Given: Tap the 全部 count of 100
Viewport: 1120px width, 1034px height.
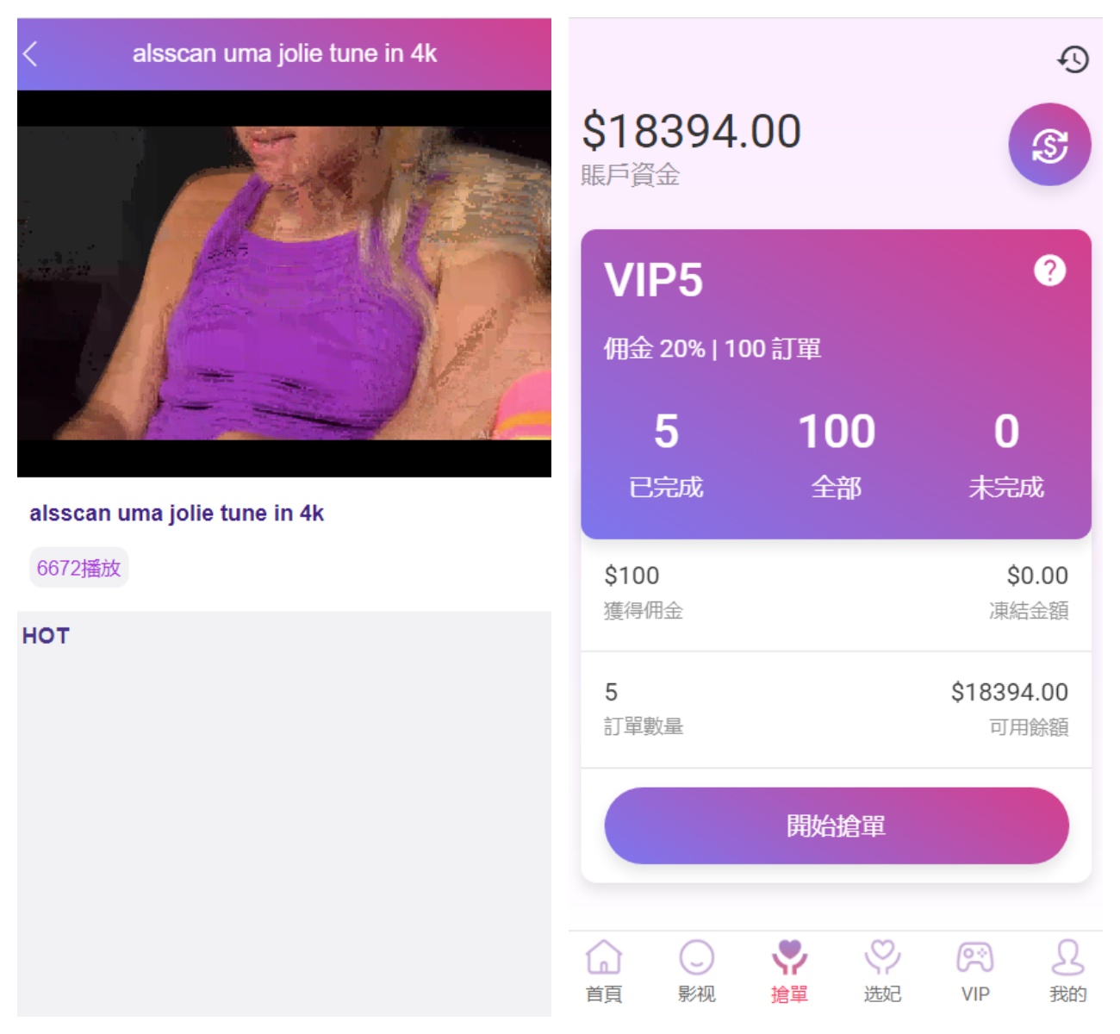Looking at the screenshot, I should [x=837, y=454].
